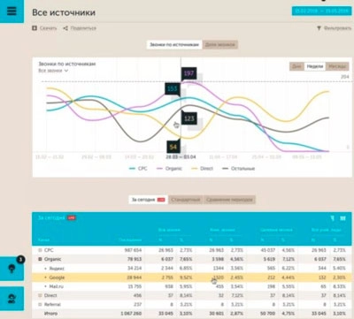Click the lightbulb tips icon with badge
Image resolution: width=354 pixels, height=319 pixels.
[x=12, y=269]
